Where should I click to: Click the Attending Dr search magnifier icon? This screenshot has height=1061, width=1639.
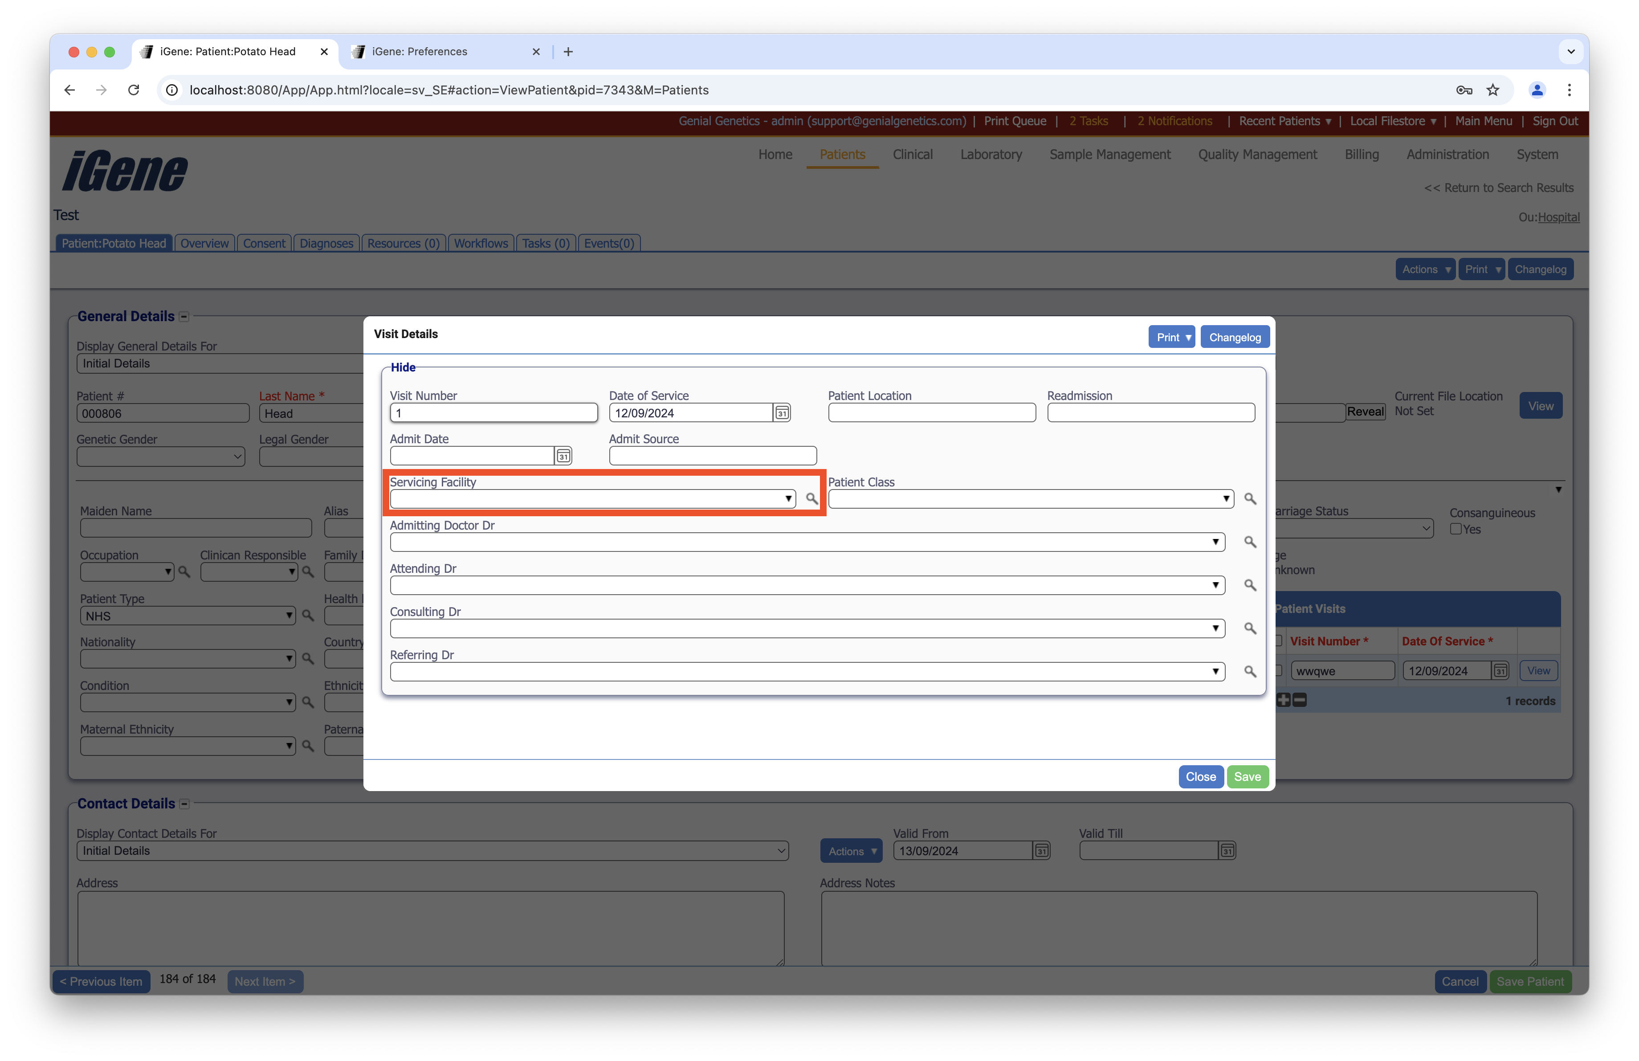point(1250,585)
